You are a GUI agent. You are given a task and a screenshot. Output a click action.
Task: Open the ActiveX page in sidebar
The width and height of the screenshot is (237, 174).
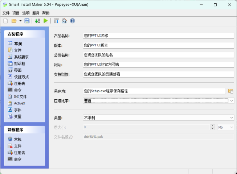19,103
